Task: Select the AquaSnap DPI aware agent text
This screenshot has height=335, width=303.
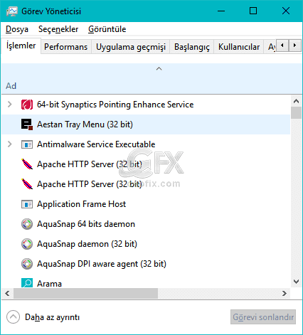Action: point(102,264)
